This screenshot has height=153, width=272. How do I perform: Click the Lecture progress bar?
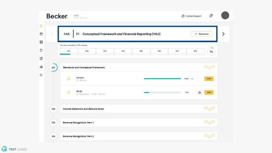(x=162, y=79)
